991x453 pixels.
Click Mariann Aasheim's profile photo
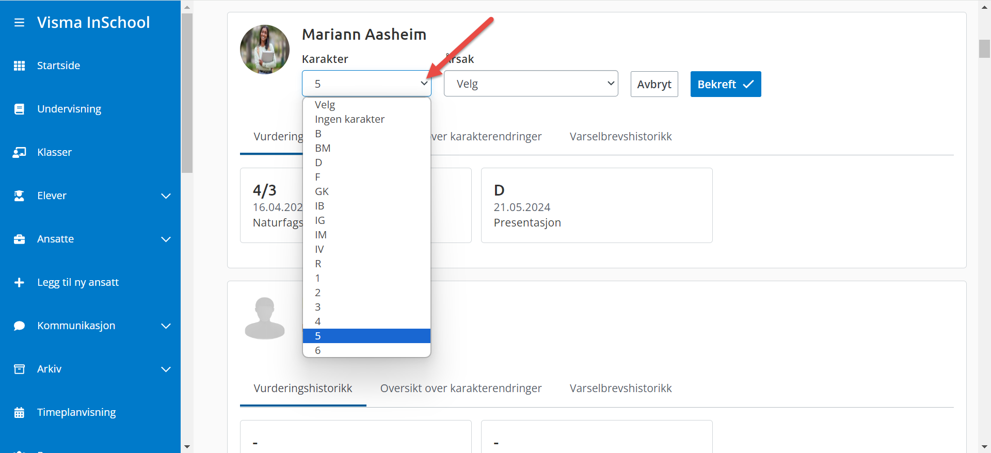265,50
